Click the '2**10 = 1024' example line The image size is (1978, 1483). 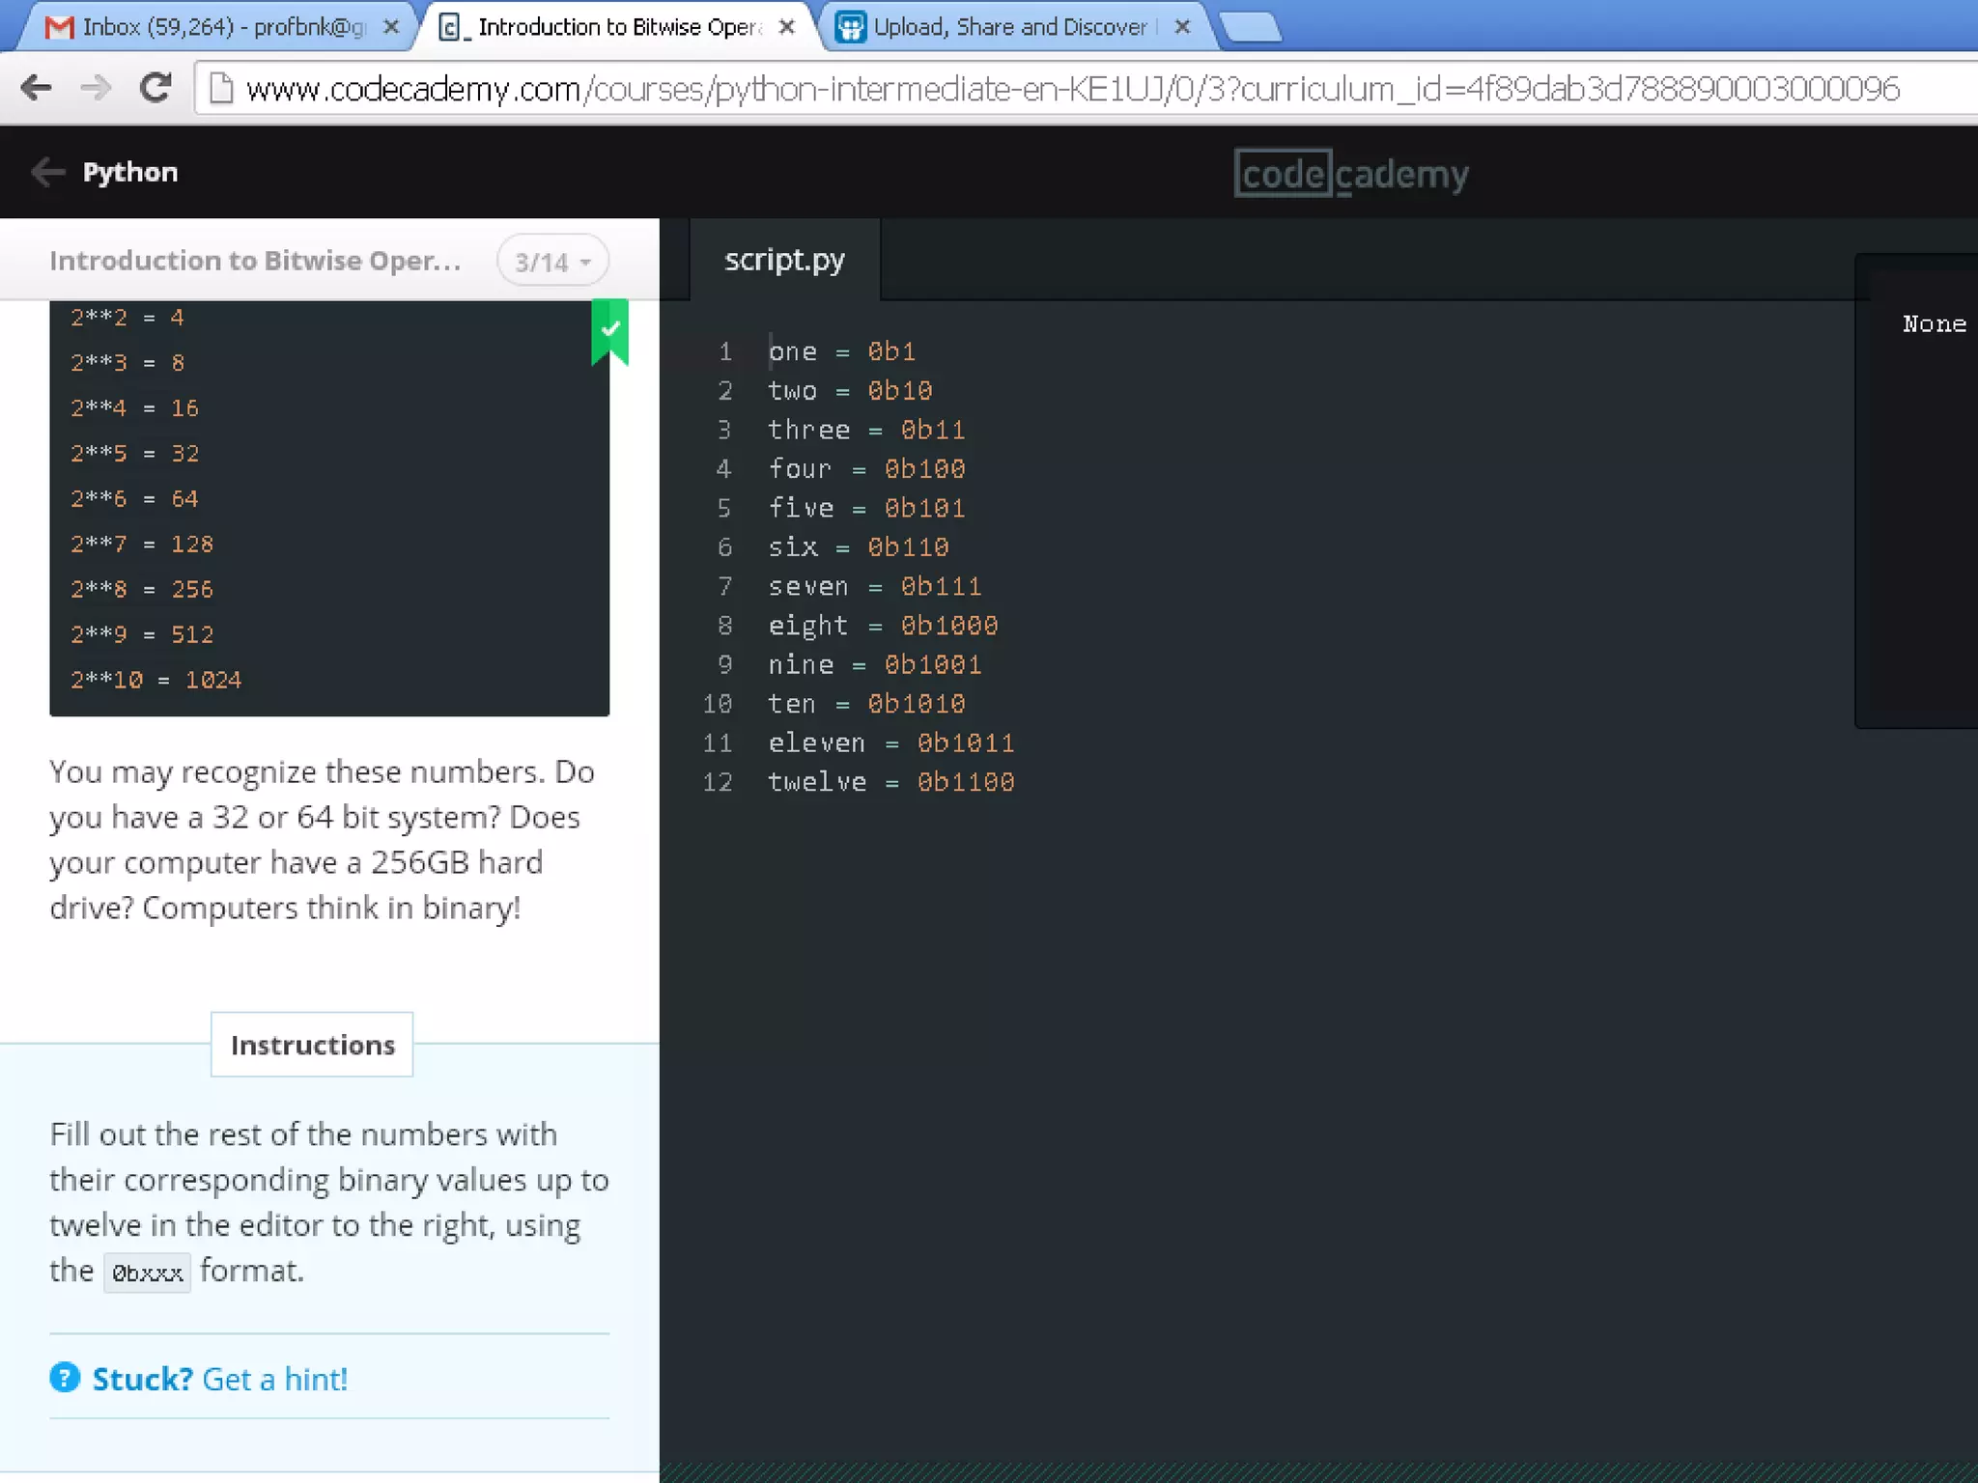pos(155,681)
